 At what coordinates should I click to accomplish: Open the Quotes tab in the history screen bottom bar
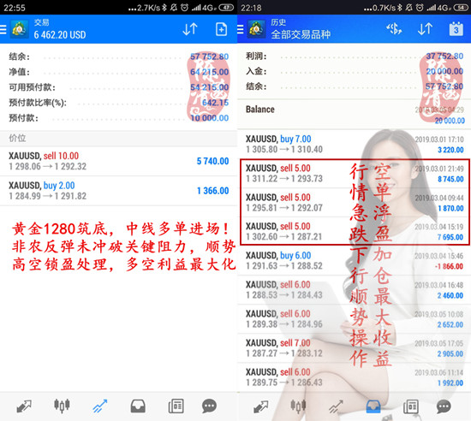pyautogui.click(x=260, y=406)
